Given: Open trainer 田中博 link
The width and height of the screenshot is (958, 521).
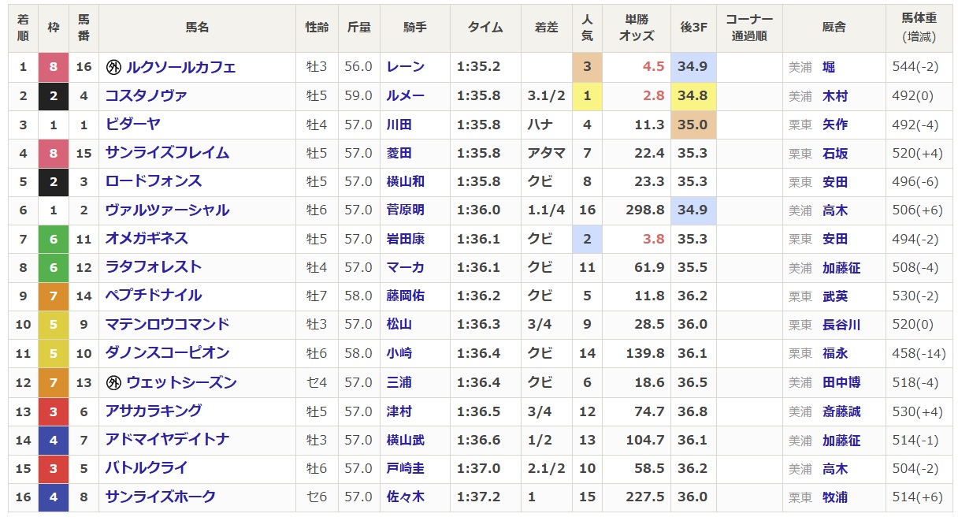Looking at the screenshot, I should 841,382.
